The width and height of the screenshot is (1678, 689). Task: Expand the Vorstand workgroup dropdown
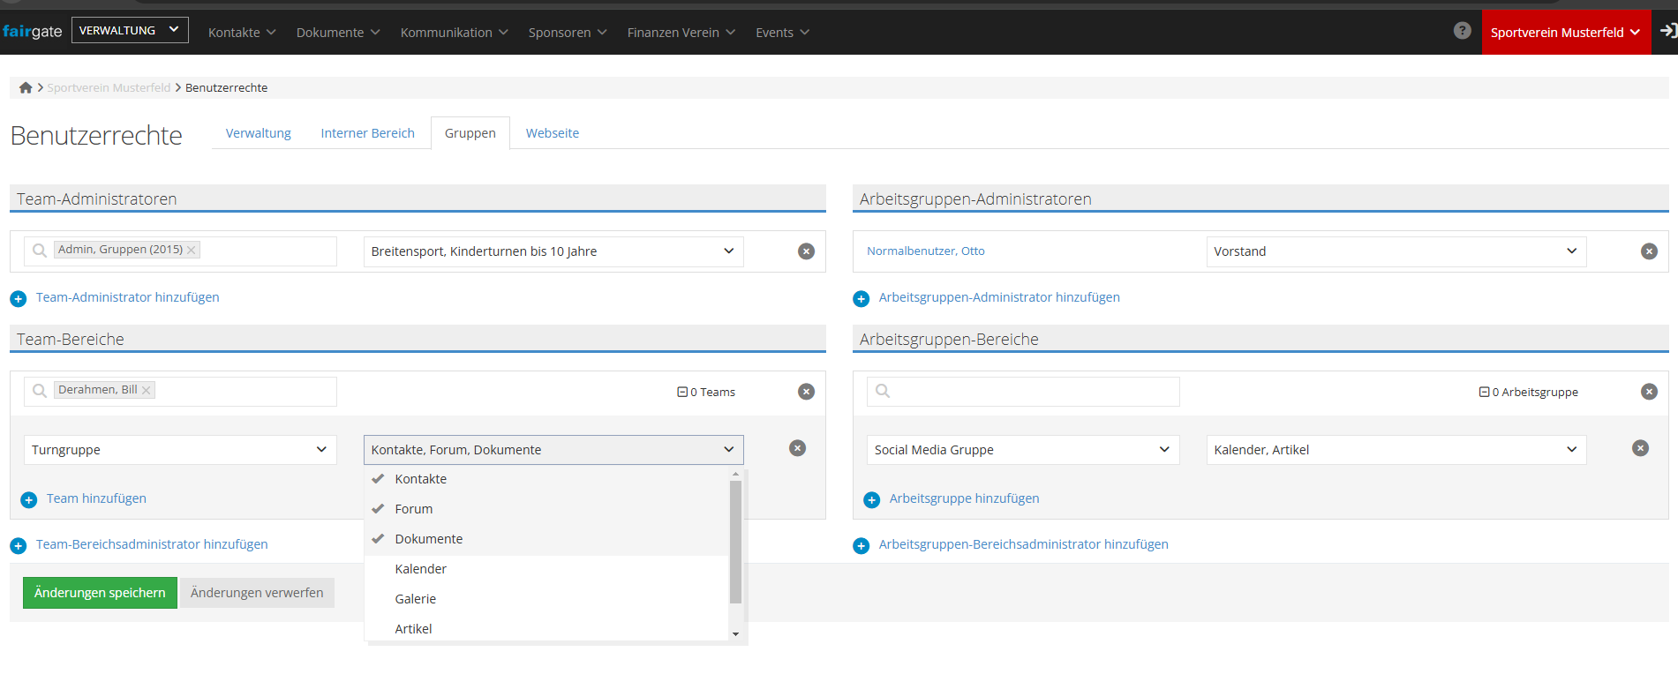point(1396,251)
